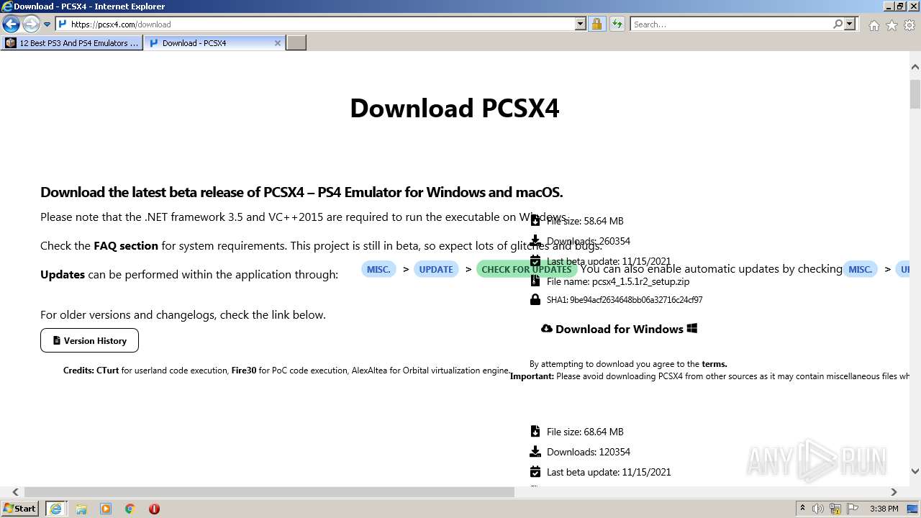Click the cloud download icon before Download for Windows
This screenshot has height=518, width=921.
click(547, 329)
